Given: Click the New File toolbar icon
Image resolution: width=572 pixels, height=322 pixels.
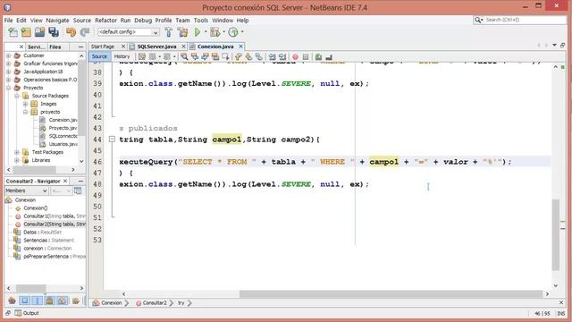Looking at the screenshot, I should 13,32.
